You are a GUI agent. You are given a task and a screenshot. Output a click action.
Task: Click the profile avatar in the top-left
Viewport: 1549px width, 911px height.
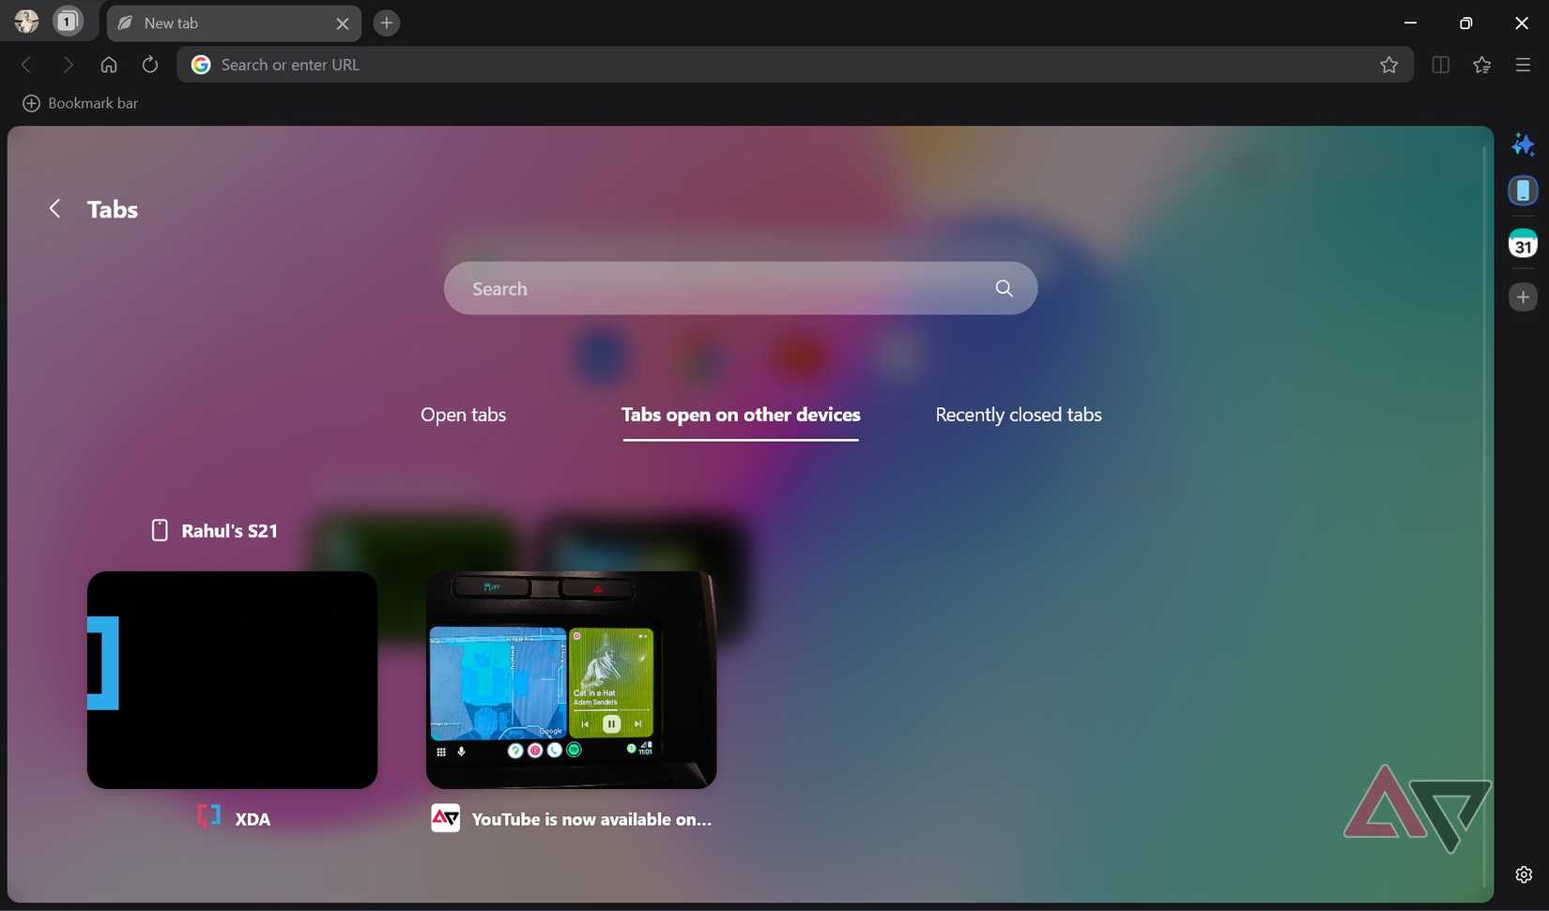coord(24,21)
